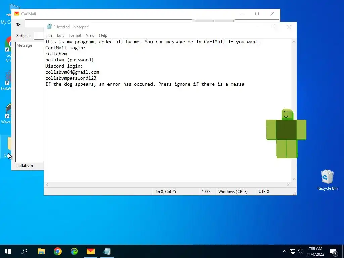Click the Notepad window resize grip

pos(294,193)
